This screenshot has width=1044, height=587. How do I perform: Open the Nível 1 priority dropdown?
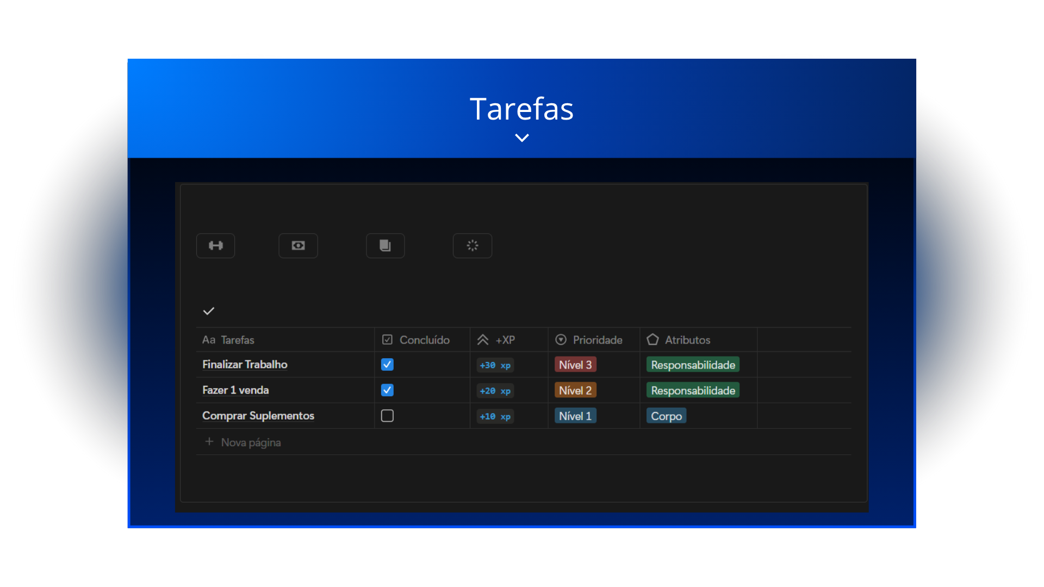click(575, 416)
